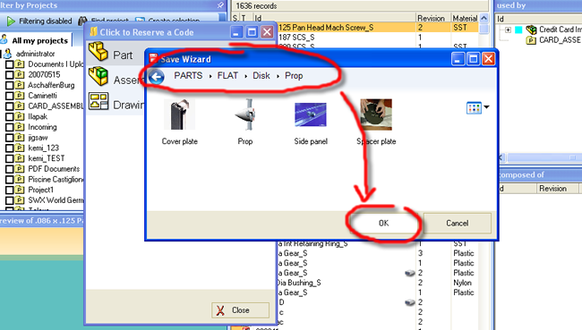
Task: Click the Create selection icon
Action: pos(140,21)
